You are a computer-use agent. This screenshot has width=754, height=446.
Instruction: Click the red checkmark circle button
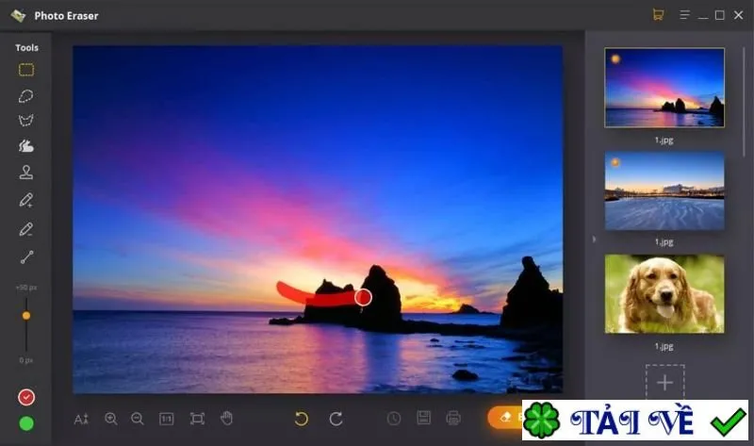(x=26, y=397)
